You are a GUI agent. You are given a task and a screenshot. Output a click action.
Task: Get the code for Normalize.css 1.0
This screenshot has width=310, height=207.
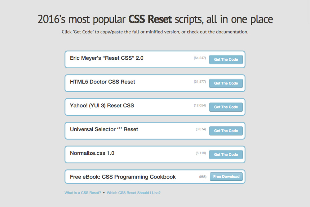(x=226, y=155)
